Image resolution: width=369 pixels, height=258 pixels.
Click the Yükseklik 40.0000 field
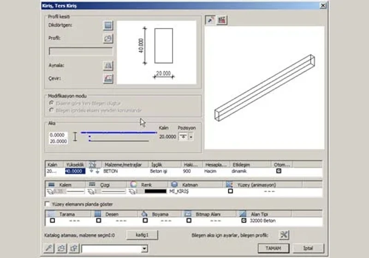coord(75,171)
